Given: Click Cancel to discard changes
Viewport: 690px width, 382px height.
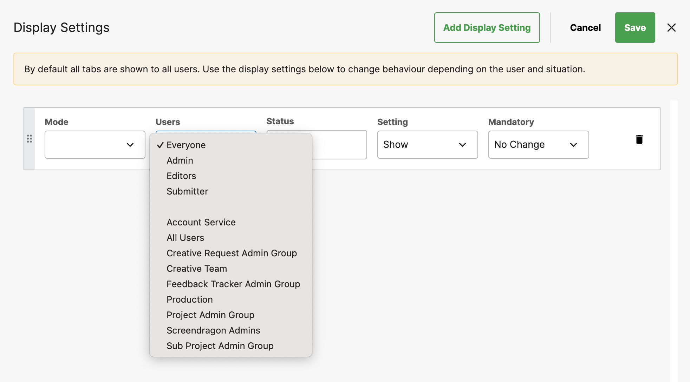Looking at the screenshot, I should coord(585,28).
